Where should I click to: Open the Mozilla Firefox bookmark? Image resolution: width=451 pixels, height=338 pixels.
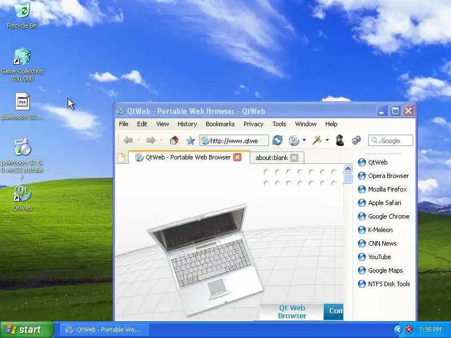point(382,189)
